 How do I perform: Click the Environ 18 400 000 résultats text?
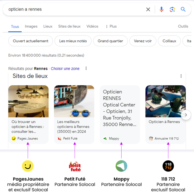(46, 55)
